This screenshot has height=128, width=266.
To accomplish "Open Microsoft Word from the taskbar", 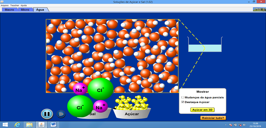I will pyautogui.click(x=53, y=125).
